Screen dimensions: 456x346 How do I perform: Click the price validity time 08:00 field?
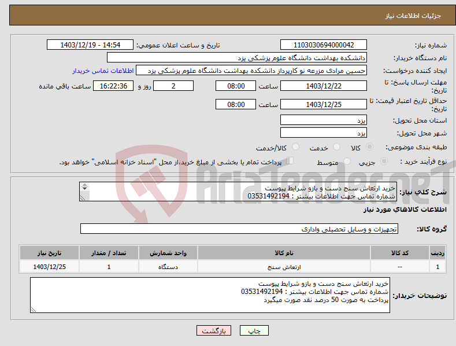click(x=236, y=104)
